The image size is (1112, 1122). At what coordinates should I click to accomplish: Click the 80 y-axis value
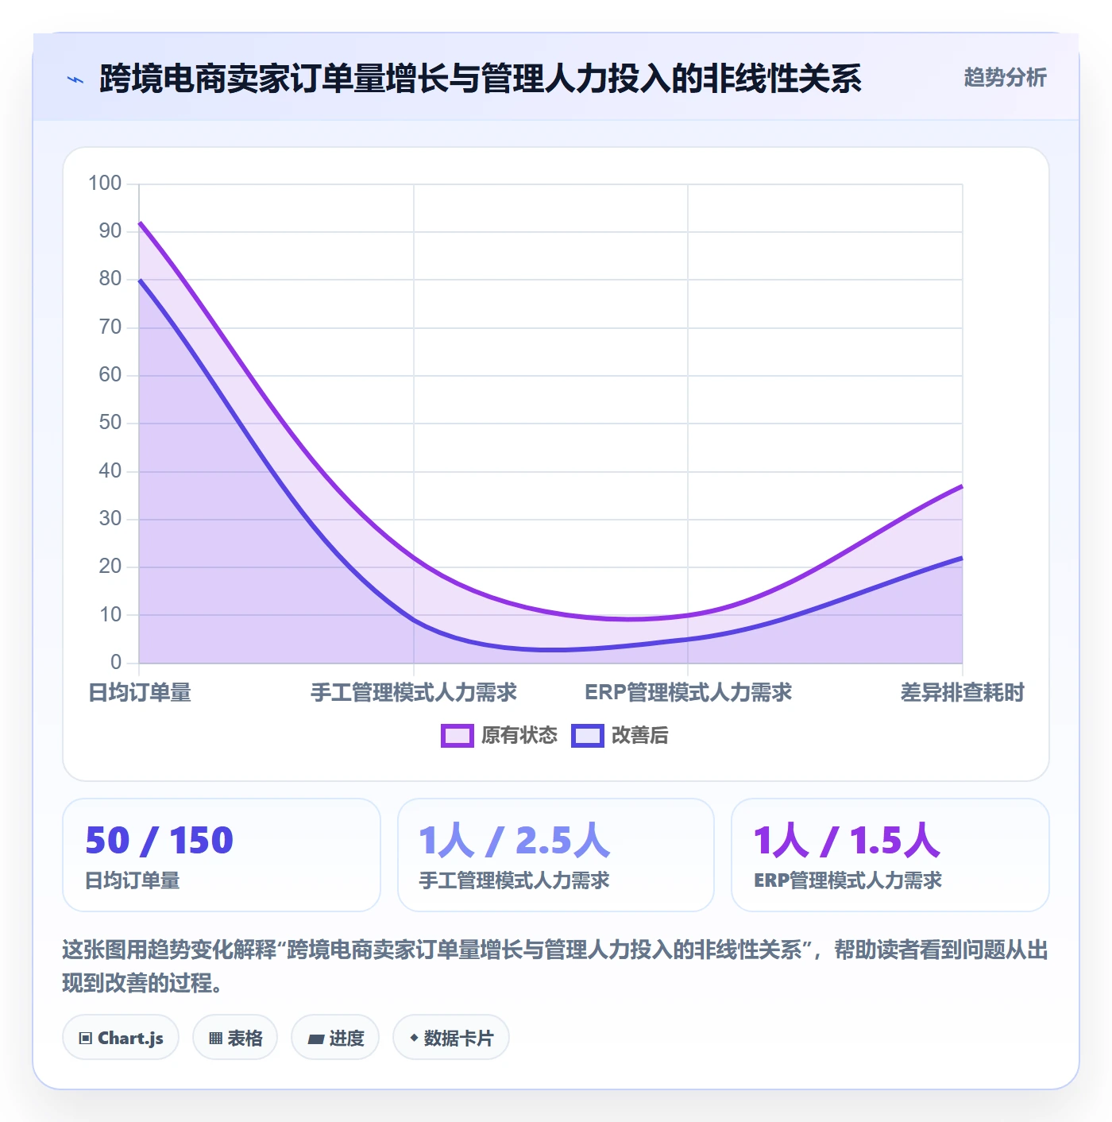point(110,279)
